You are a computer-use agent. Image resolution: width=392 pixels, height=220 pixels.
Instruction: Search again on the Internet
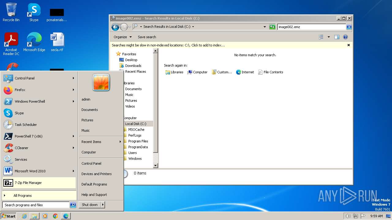(x=245, y=72)
